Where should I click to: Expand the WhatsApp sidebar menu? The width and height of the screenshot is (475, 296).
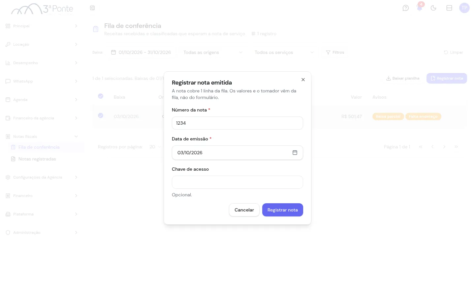coord(42,81)
